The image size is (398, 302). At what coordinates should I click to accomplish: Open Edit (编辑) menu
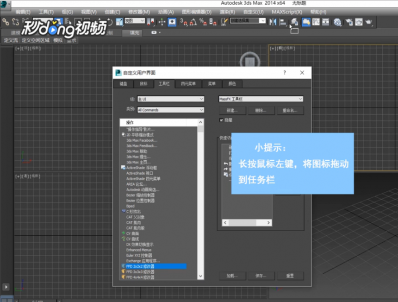click(23, 12)
